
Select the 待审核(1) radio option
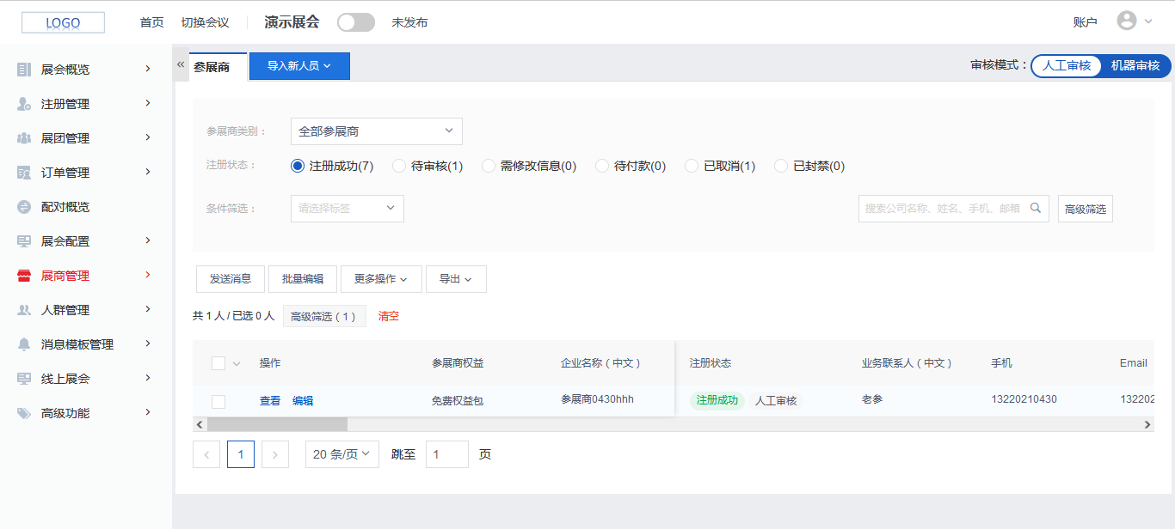pos(399,166)
